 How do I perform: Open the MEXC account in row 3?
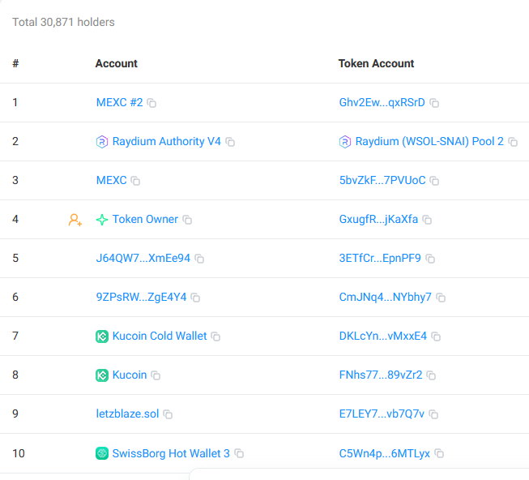coord(111,180)
